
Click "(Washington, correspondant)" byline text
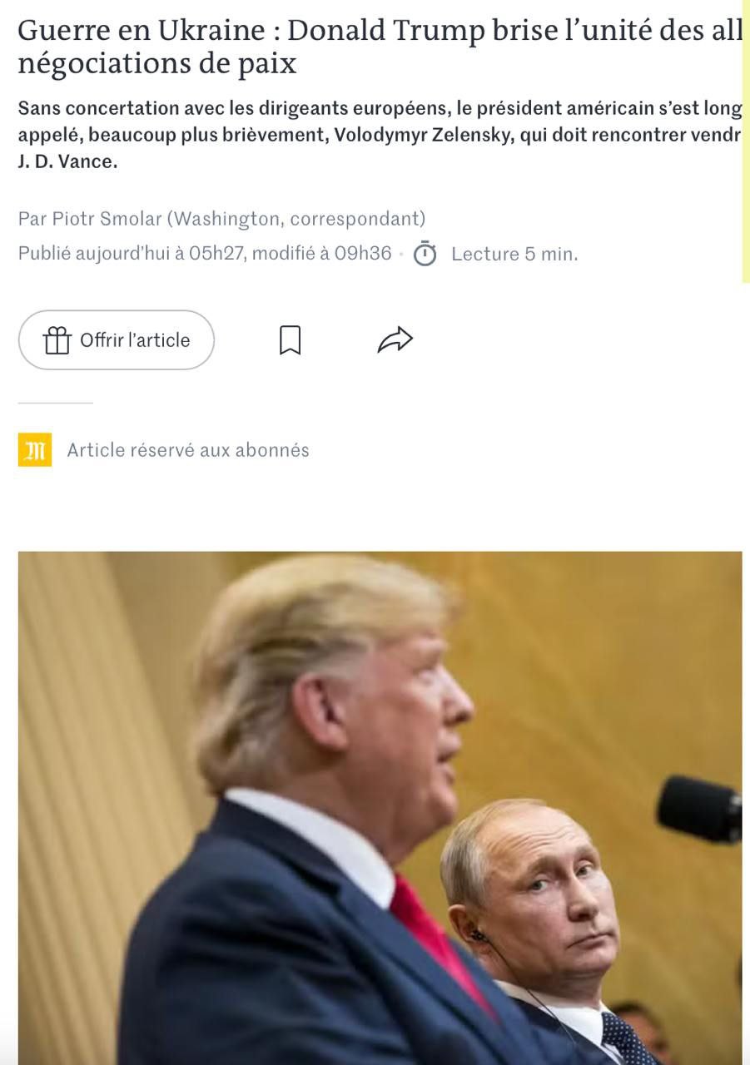296,219
